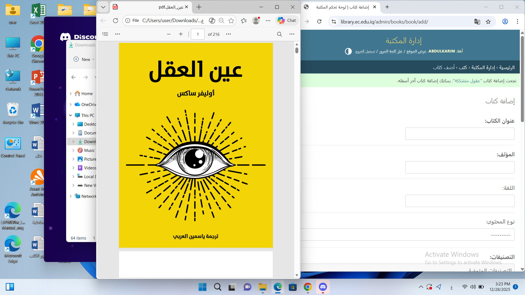This screenshot has height=295, width=525.
Task: Open Chrome profile icon
Action: (x=505, y=22)
